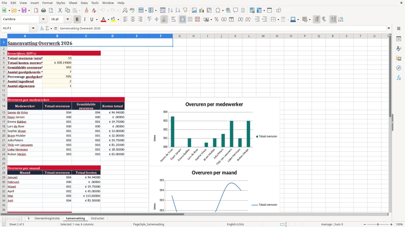
Task: Open the Navigator from the sidebar
Action: point(399,68)
